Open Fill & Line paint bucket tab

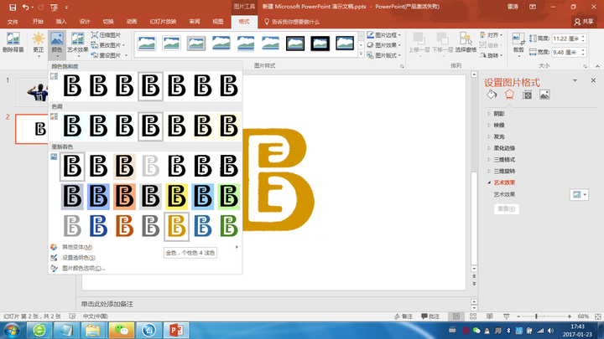pyautogui.click(x=492, y=95)
